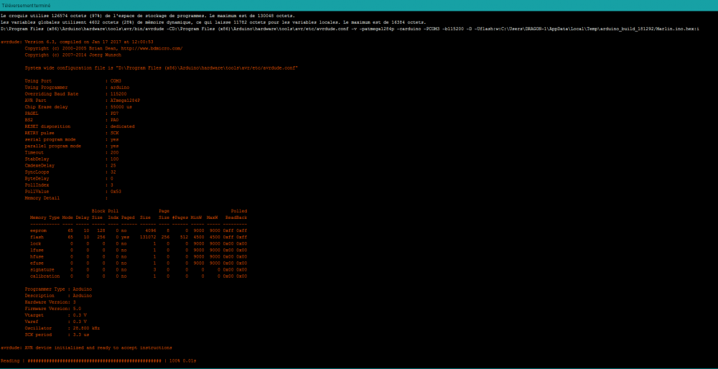Viewport: 718px width, 369px height.
Task: Click the 'avrdude: Version 6.3' line
Action: (x=77, y=42)
